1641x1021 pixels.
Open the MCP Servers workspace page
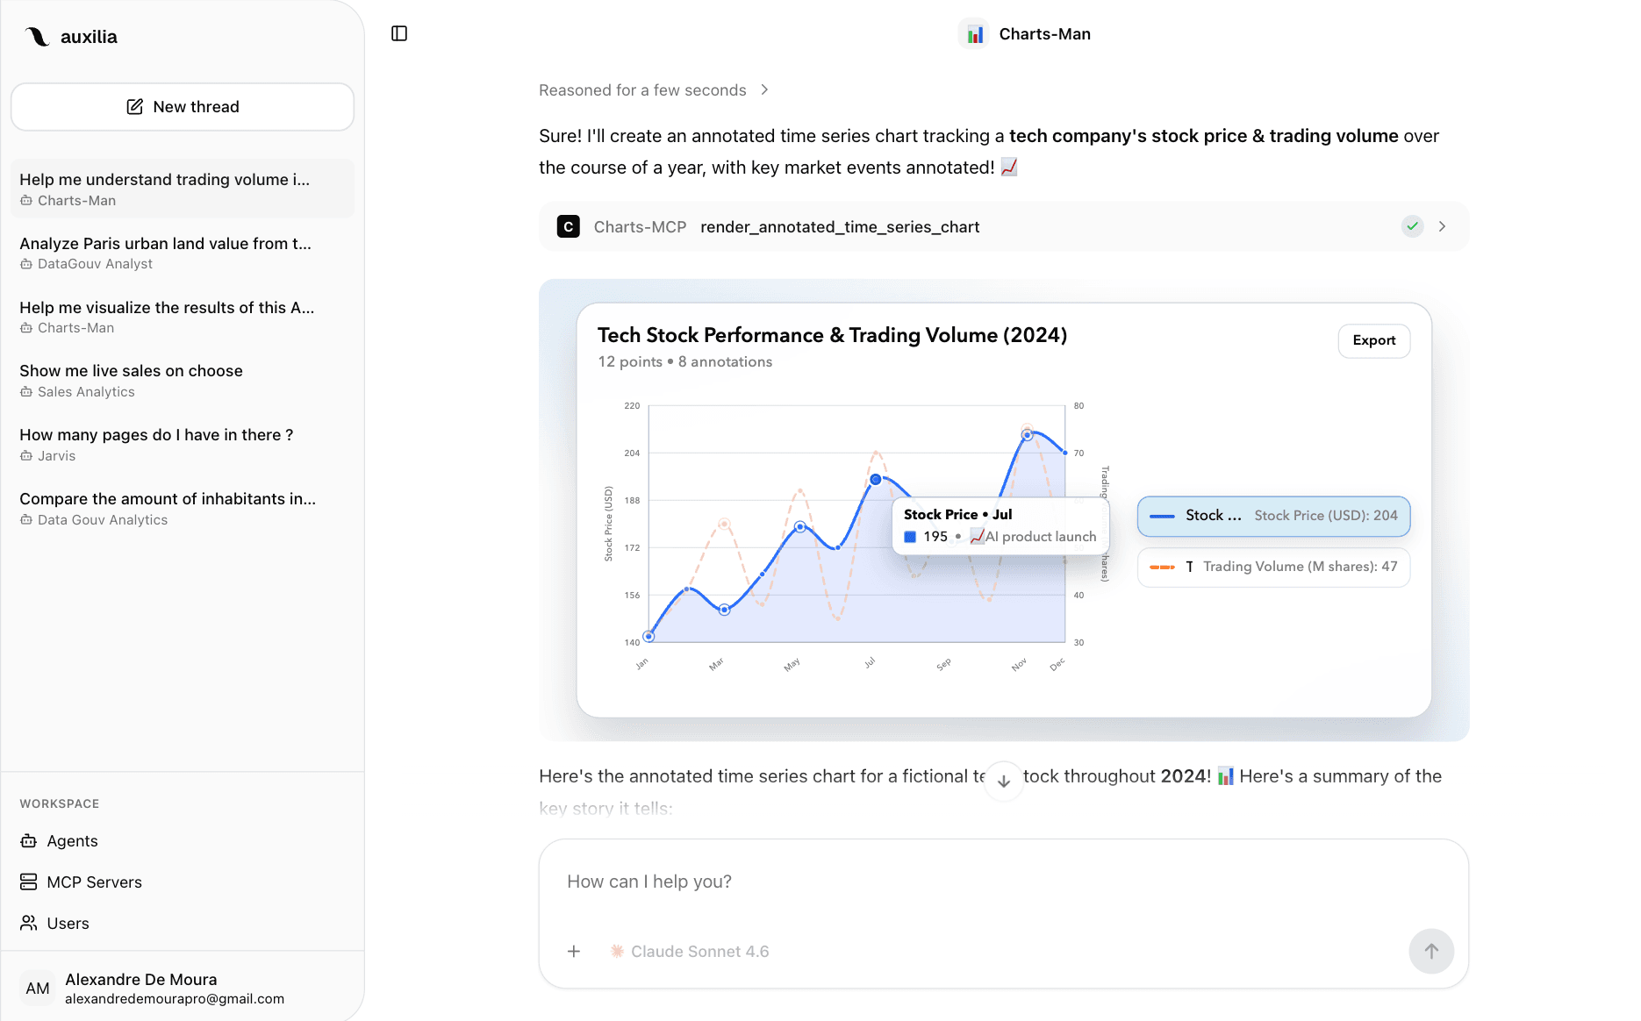pyautogui.click(x=94, y=882)
